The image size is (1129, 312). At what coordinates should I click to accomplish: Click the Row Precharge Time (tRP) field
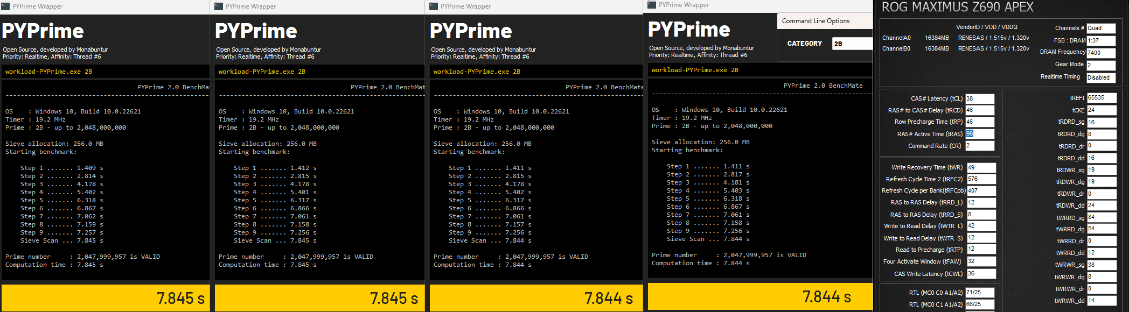980,122
